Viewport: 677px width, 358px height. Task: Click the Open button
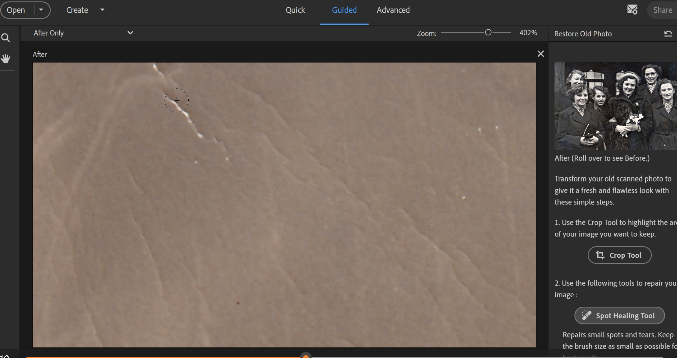point(16,10)
